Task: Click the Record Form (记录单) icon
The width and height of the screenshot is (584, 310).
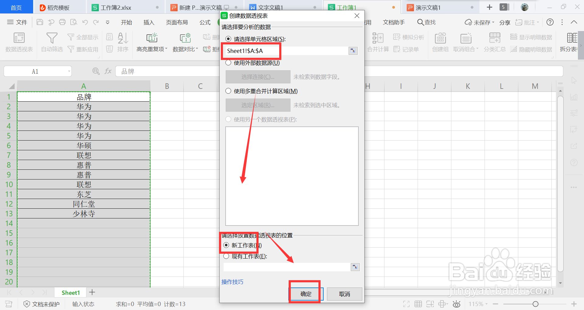Action: (397, 49)
